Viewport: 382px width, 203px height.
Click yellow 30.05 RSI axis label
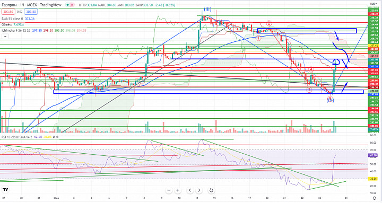pyautogui.click(x=373, y=179)
